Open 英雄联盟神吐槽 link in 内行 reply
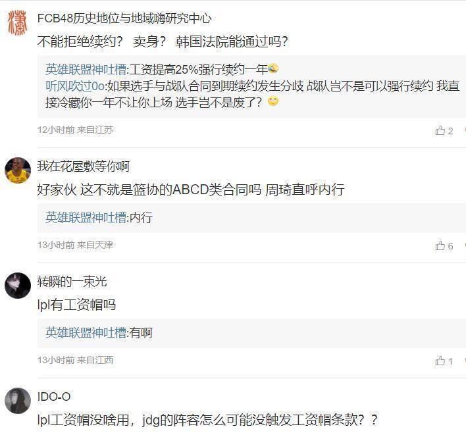Image resolution: width=466 pixels, height=435 pixels. (x=86, y=218)
